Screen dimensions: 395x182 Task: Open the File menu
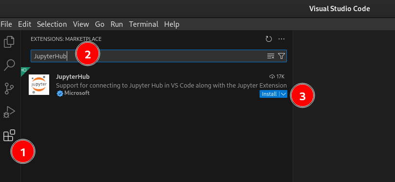(x=6, y=24)
